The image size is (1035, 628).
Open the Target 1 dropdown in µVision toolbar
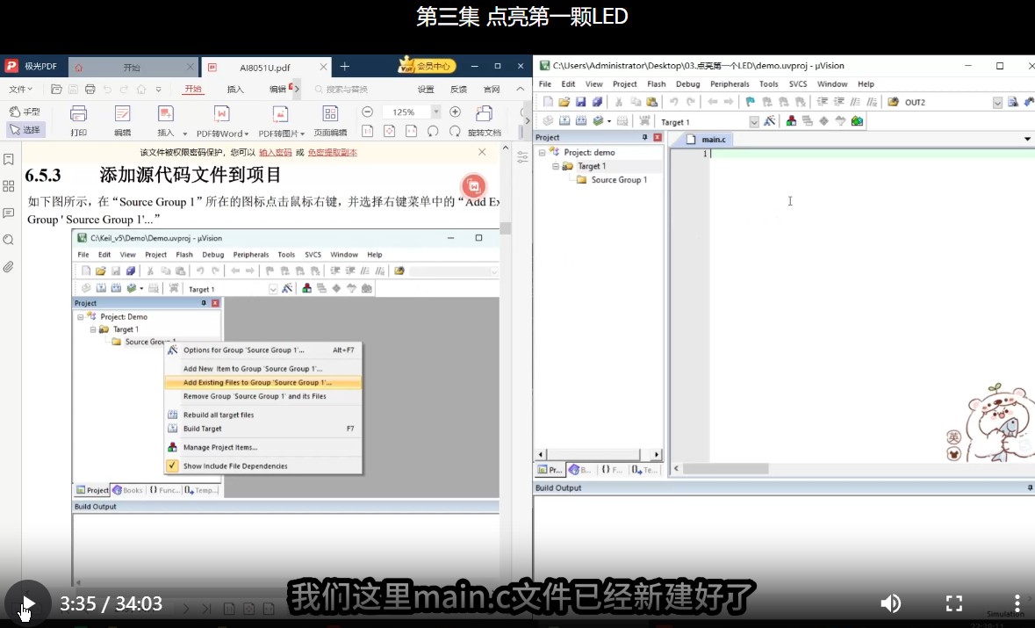(x=753, y=121)
